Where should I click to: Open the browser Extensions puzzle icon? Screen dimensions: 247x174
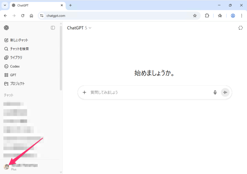point(207,15)
